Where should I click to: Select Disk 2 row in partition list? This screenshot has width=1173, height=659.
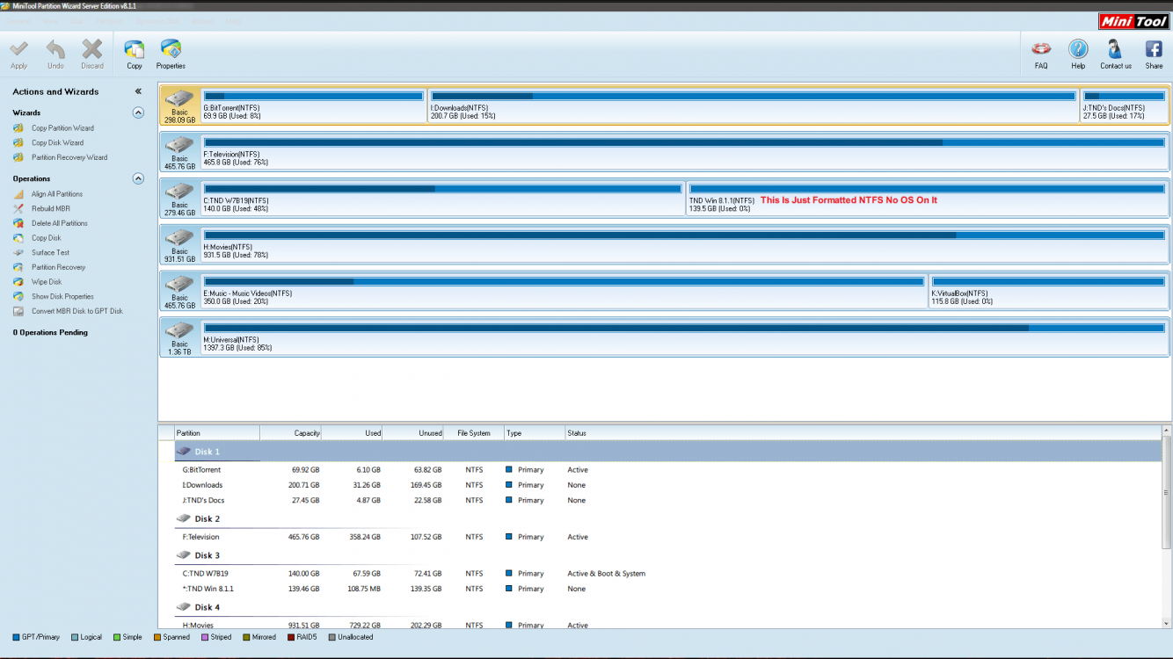(x=667, y=519)
